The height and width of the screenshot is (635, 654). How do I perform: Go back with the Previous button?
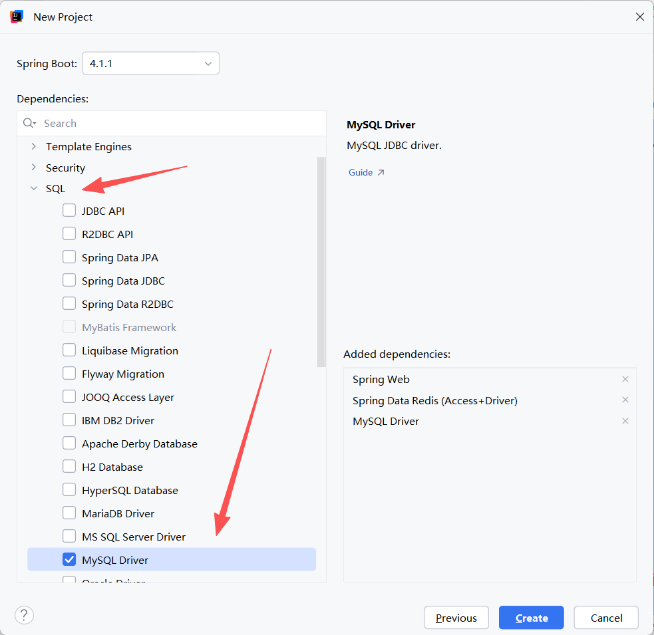456,618
